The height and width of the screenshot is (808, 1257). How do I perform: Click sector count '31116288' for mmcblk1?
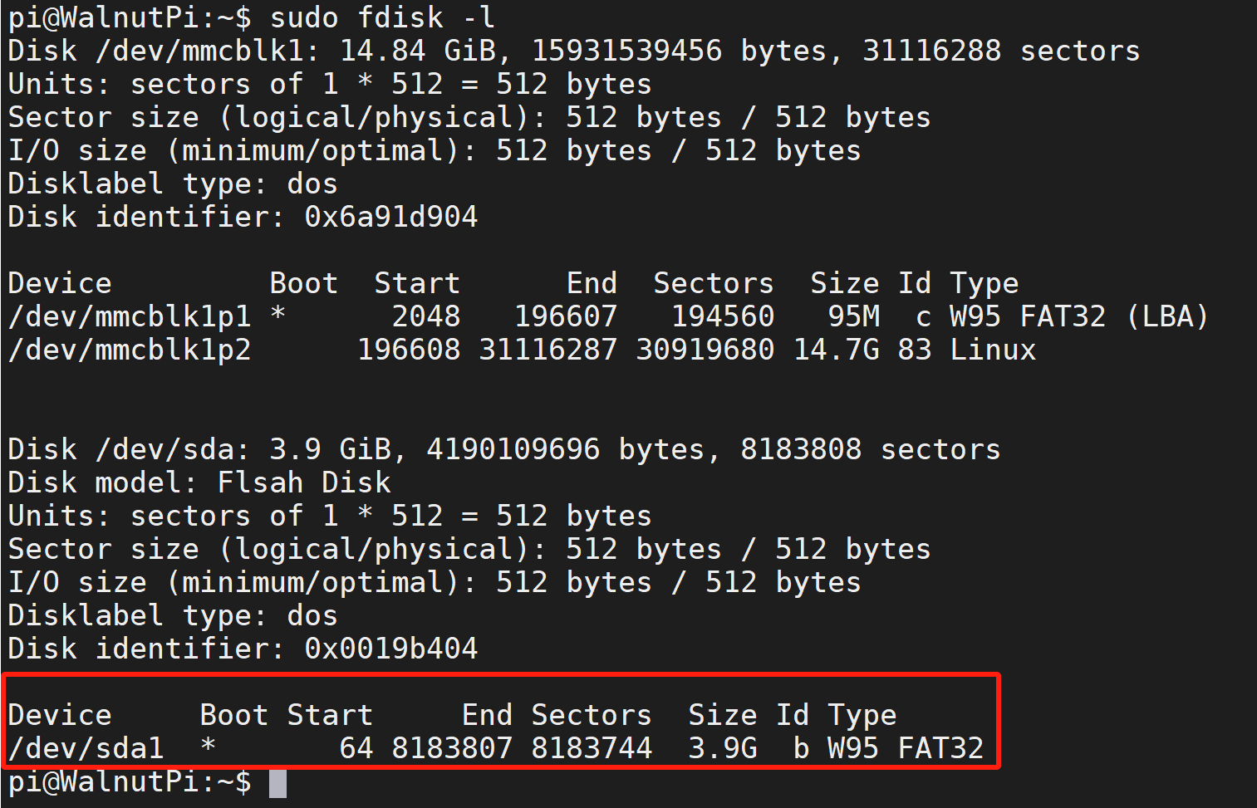tap(931, 51)
